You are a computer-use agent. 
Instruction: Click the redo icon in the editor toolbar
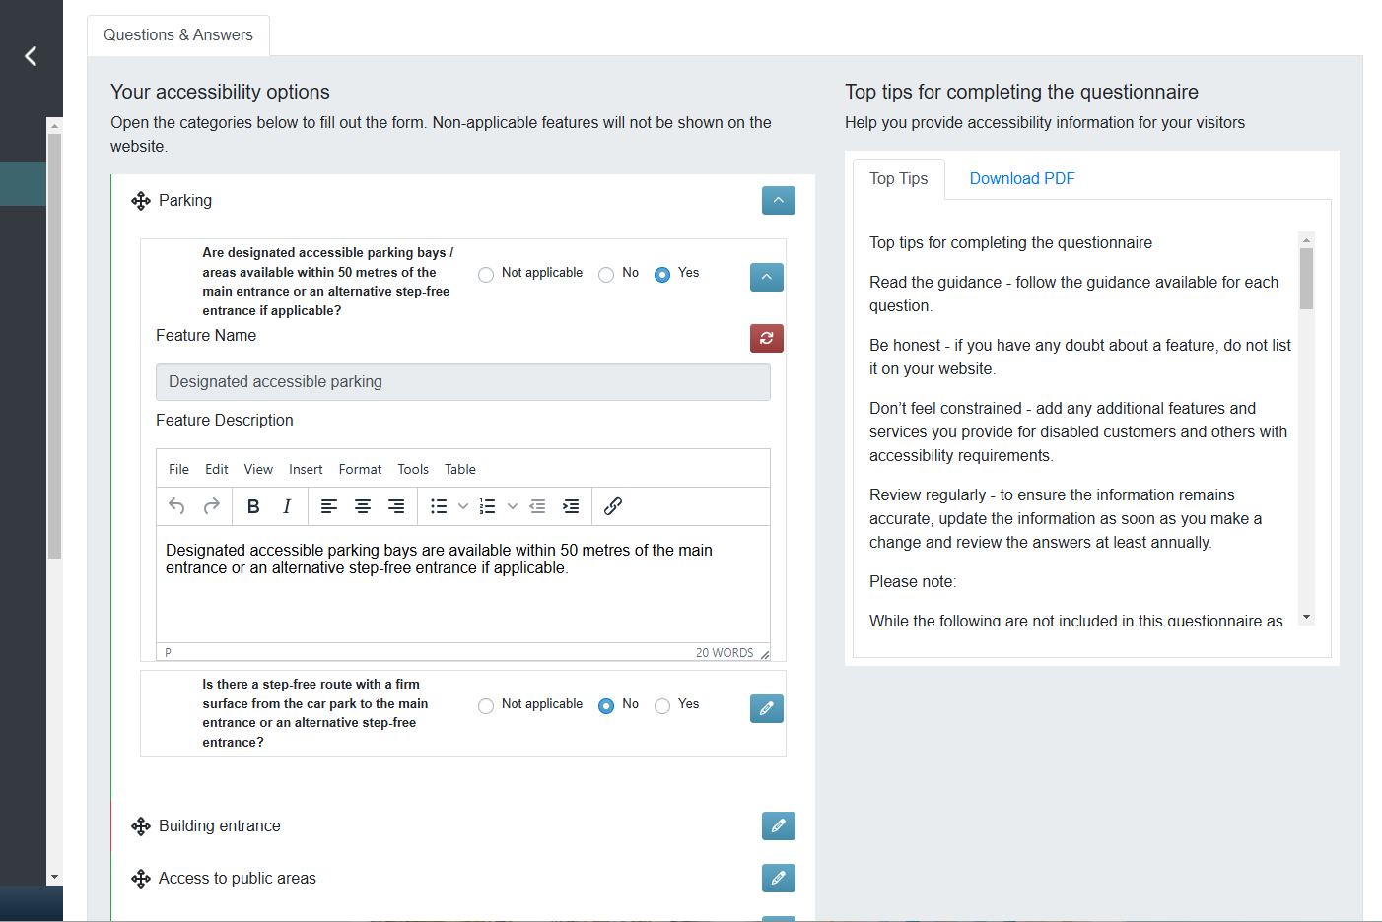(210, 505)
